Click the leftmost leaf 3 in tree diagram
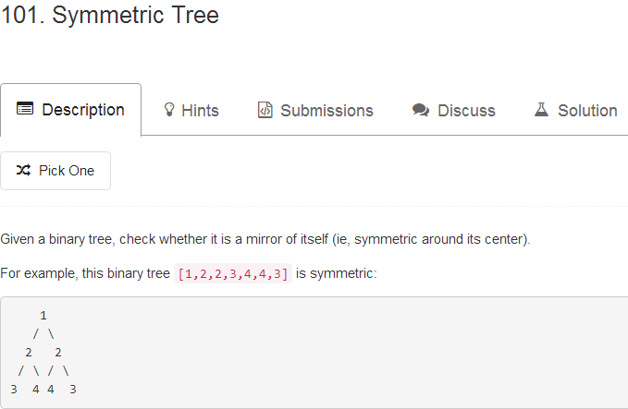This screenshot has width=628, height=409. [x=13, y=390]
